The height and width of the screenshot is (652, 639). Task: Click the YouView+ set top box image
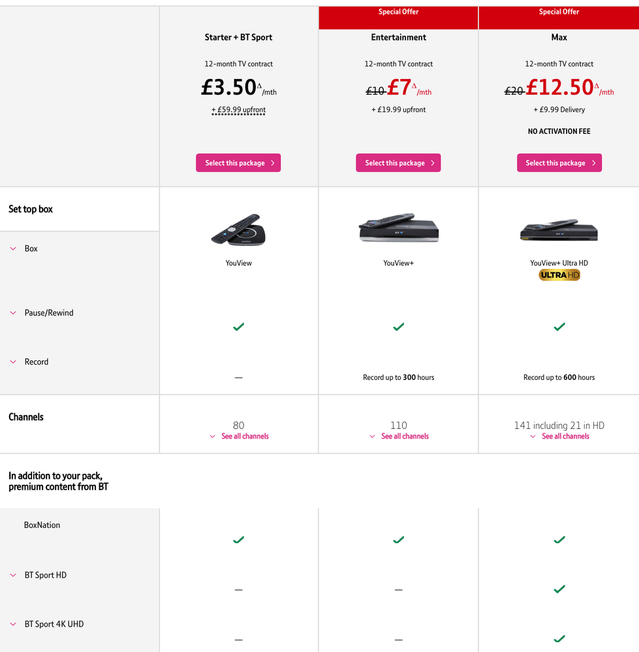coord(398,228)
